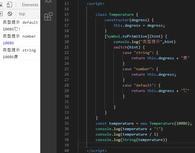
Task: Click the case "default" line
Action: [141, 85]
